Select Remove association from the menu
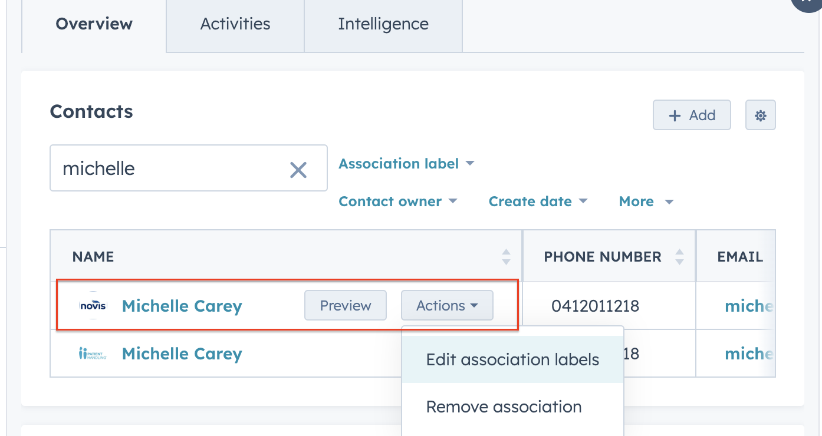 pyautogui.click(x=504, y=407)
